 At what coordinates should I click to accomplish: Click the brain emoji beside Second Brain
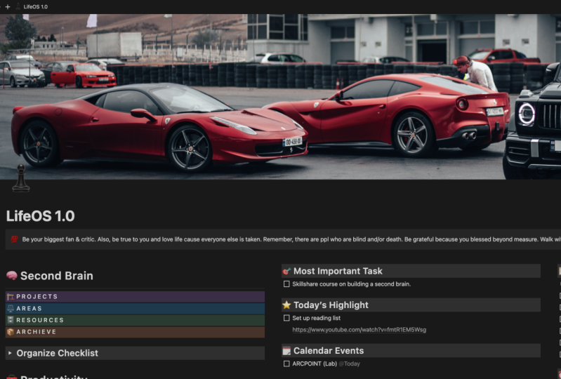(x=12, y=275)
